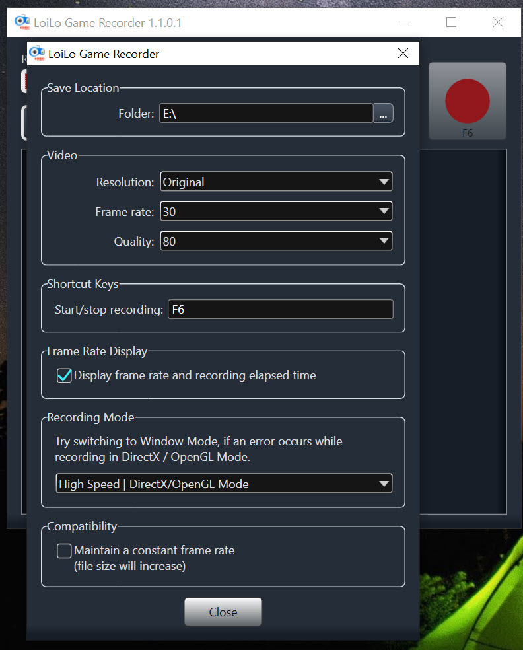Image resolution: width=523 pixels, height=650 pixels.
Task: Uncheck Display frame rate and recording elapsed time
Action: pos(64,376)
